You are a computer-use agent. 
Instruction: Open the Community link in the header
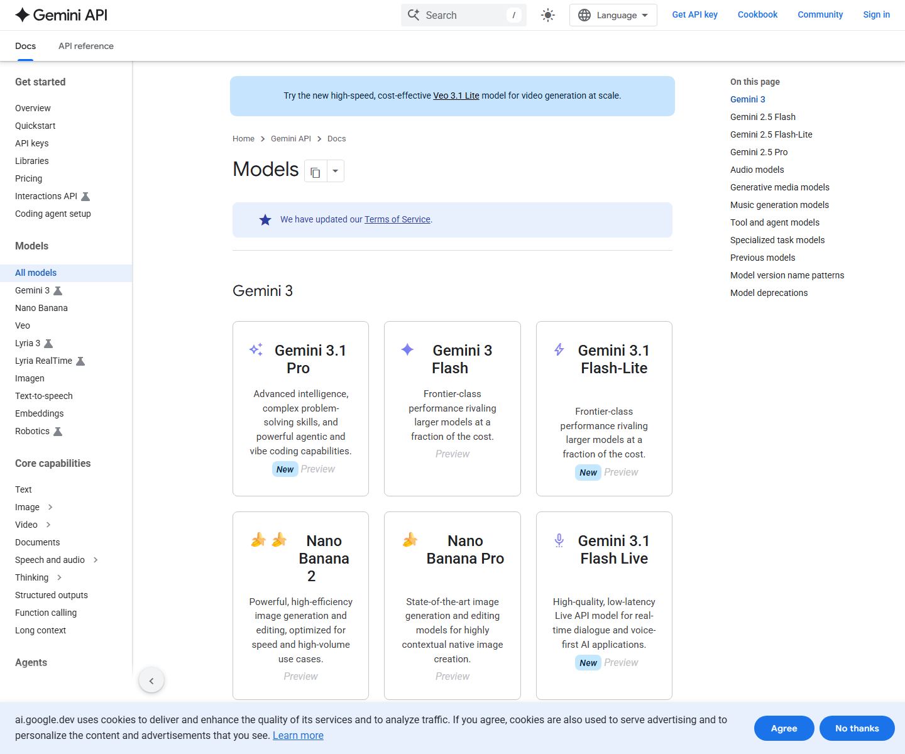tap(820, 14)
